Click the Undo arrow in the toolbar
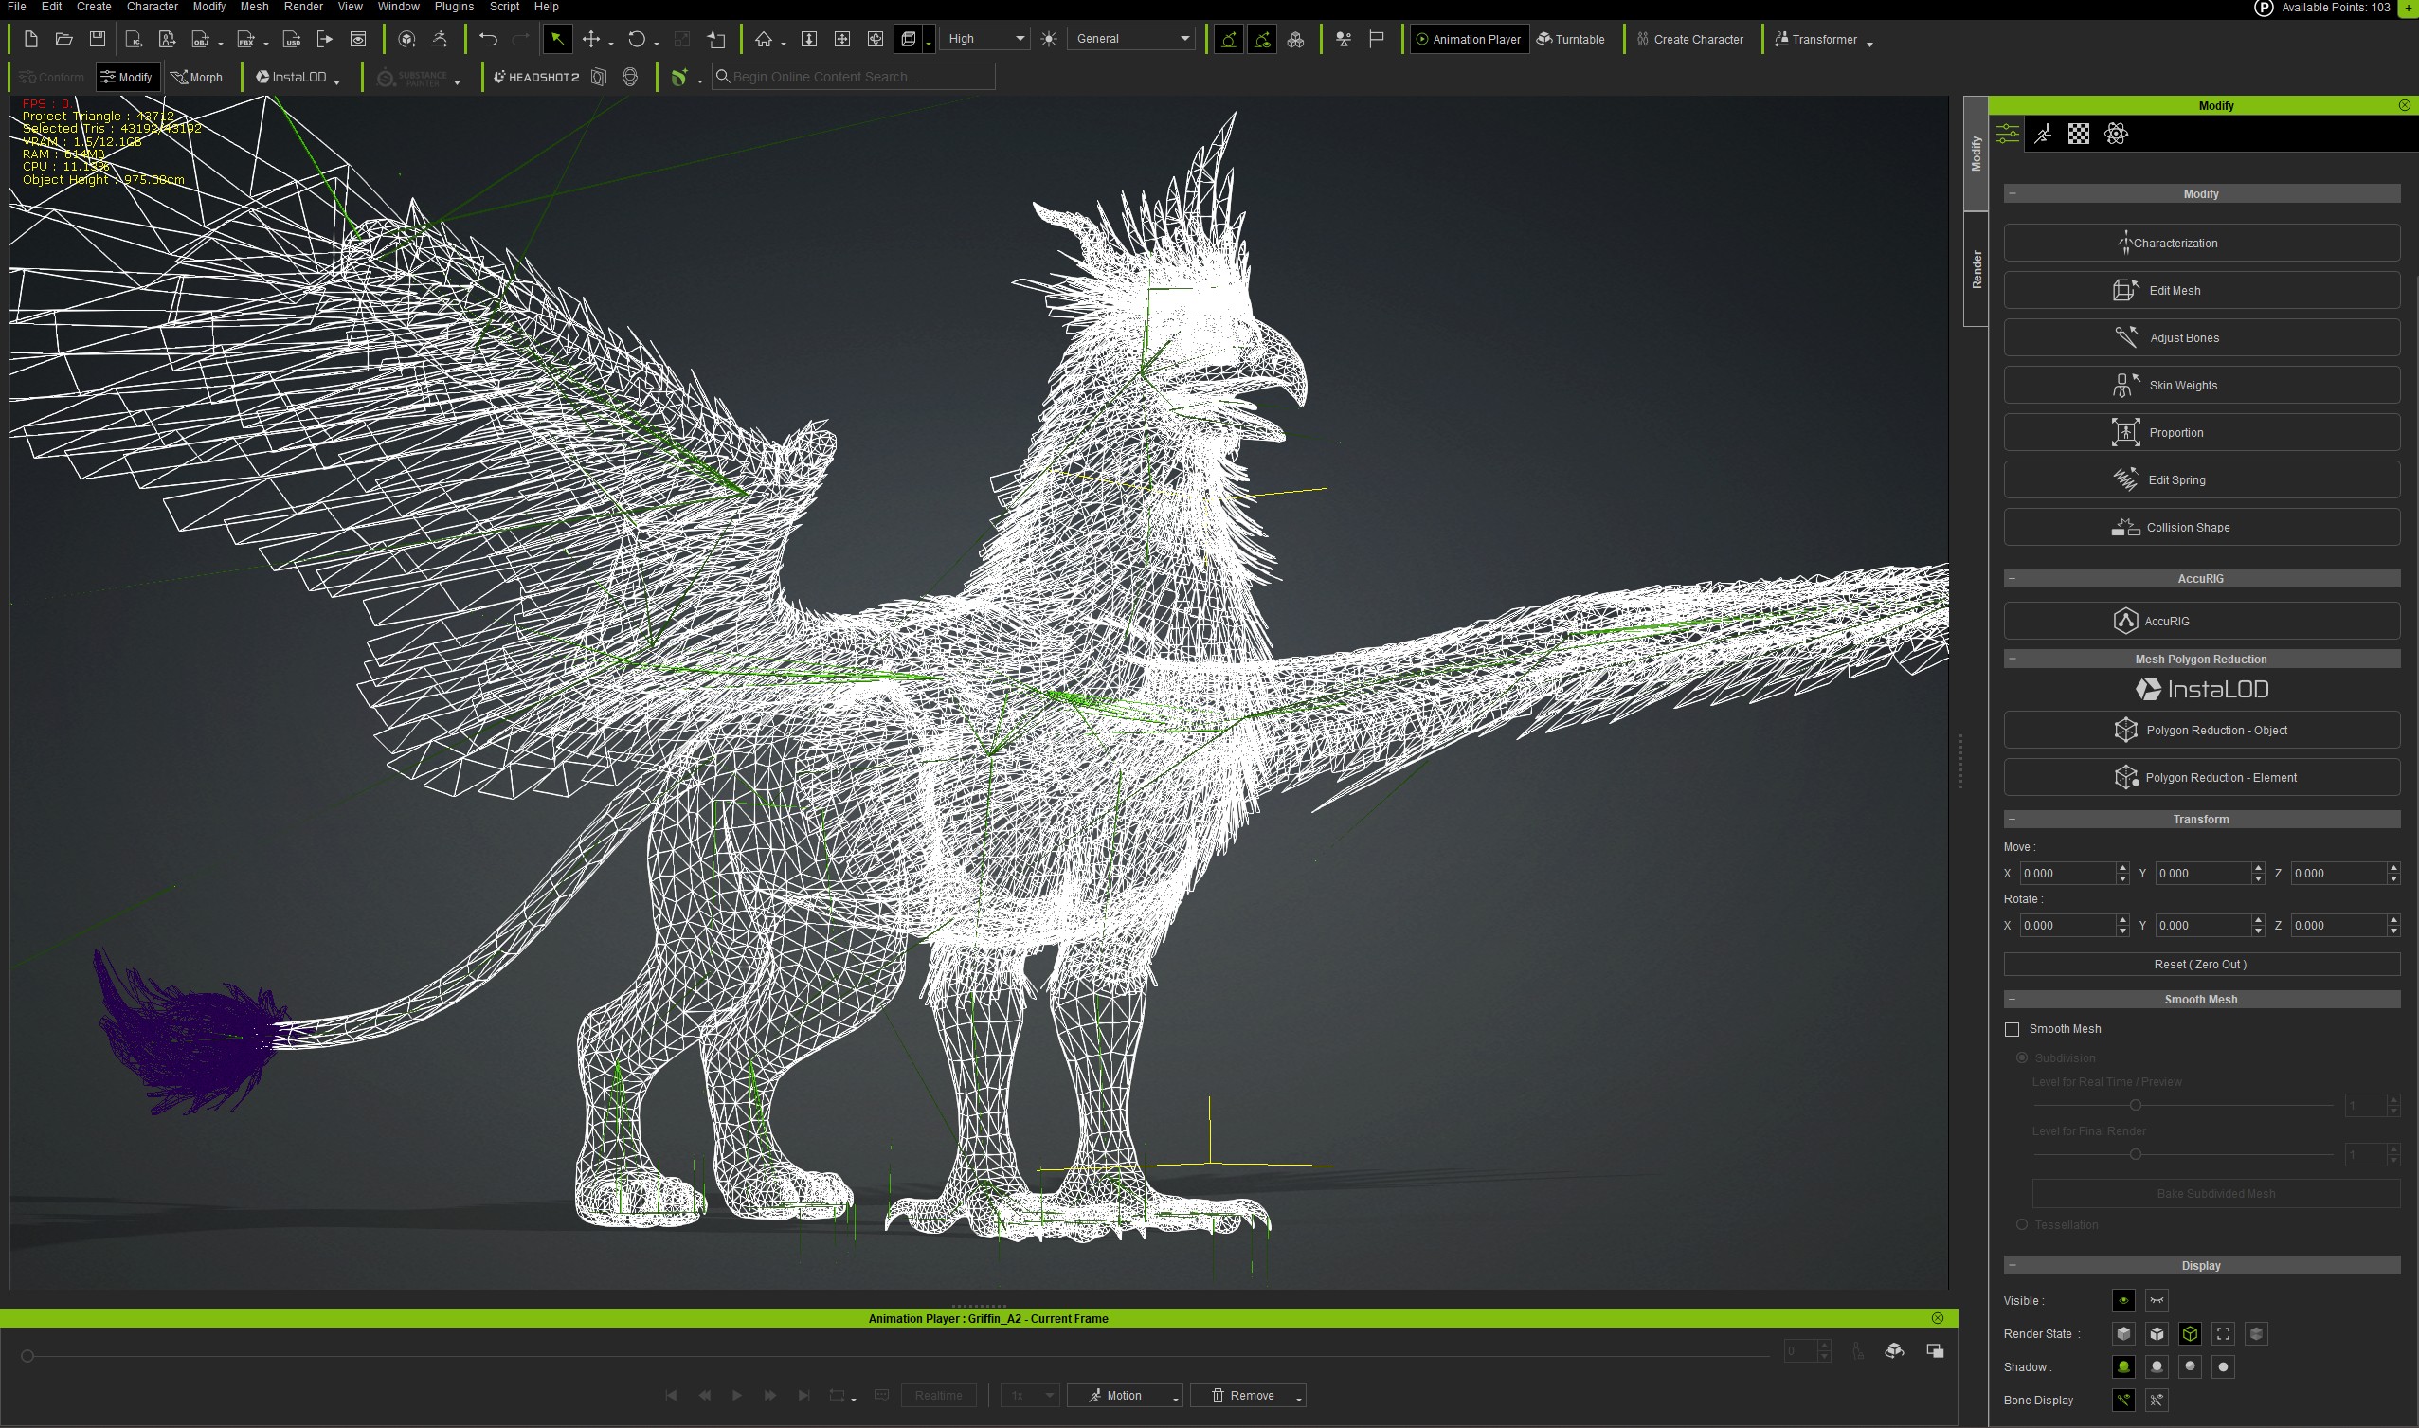2419x1428 pixels. (488, 40)
